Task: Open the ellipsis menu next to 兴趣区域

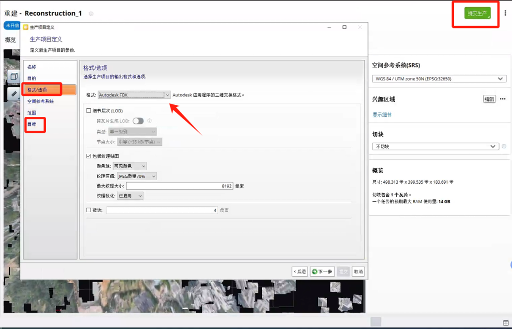Action: pos(502,99)
